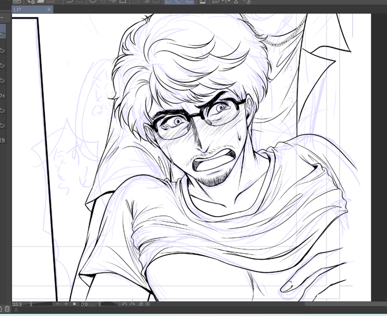Click the Open file icon
The width and height of the screenshot is (387, 316).
coord(41,1)
